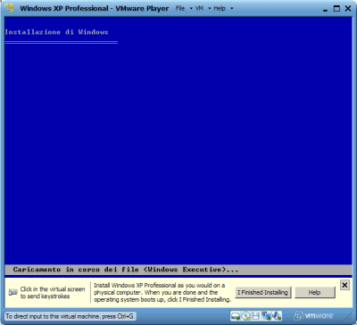Screen dimensions: 357x325
Task: Expand the Help menu dropdown arrow
Action: click(232, 8)
